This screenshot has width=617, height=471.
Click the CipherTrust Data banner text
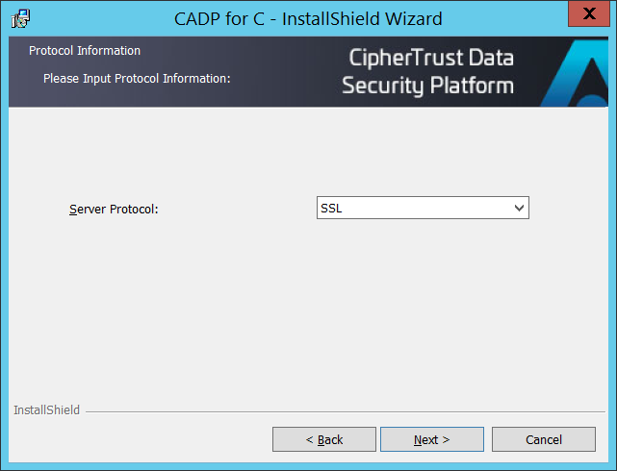coord(430,58)
